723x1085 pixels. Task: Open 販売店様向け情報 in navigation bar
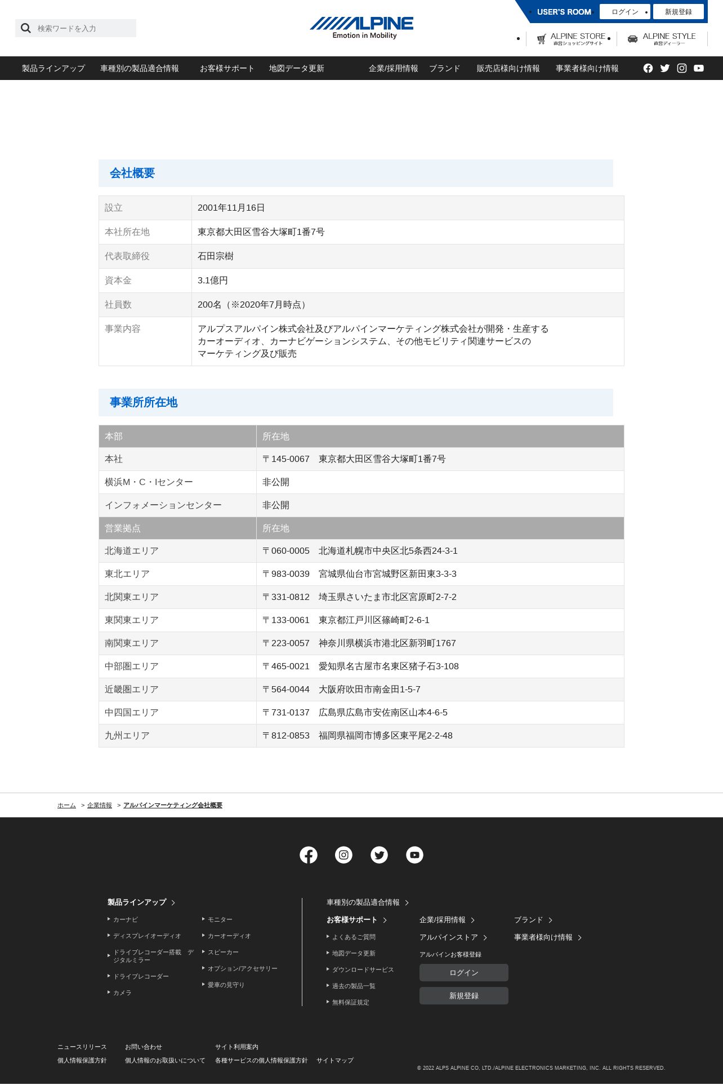[x=508, y=68]
